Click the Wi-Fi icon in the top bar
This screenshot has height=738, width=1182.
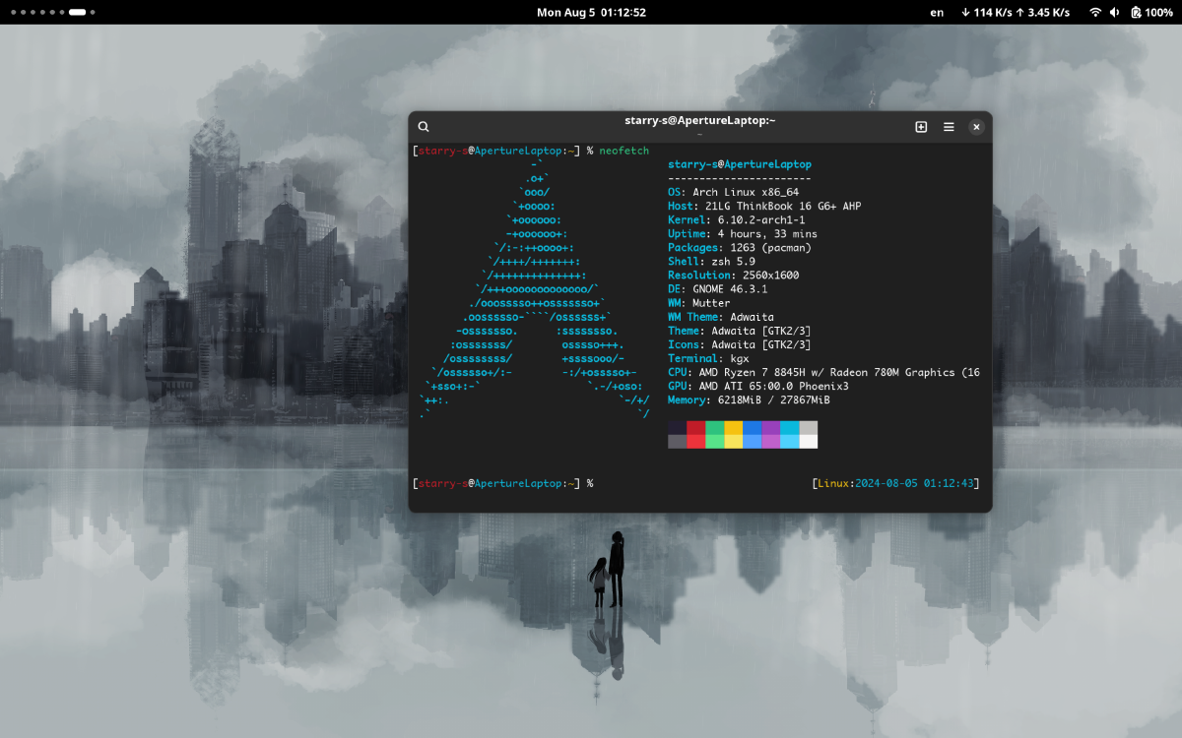click(x=1095, y=13)
